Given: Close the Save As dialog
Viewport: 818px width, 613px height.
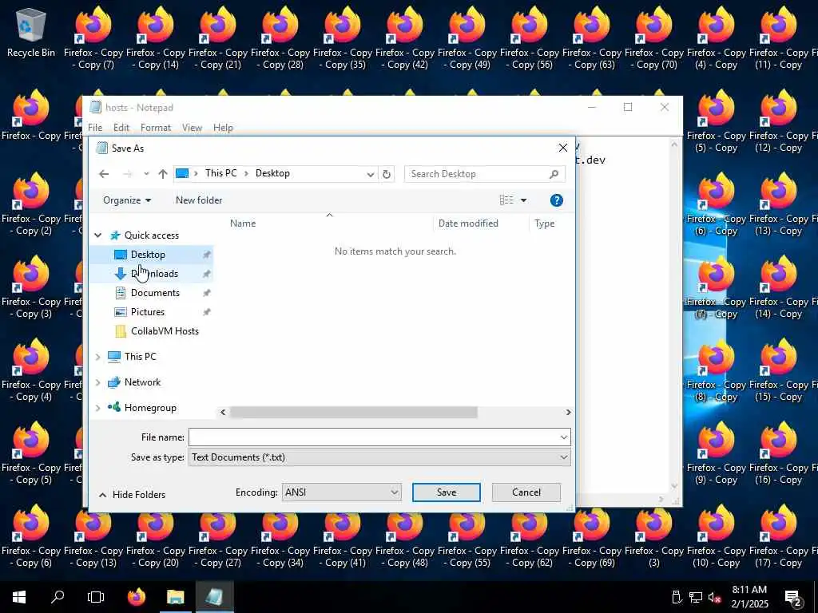Looking at the screenshot, I should click(x=563, y=148).
